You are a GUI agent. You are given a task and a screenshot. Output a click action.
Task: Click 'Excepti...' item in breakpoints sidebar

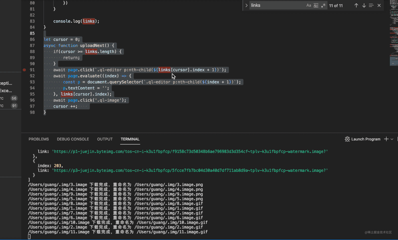(6, 83)
